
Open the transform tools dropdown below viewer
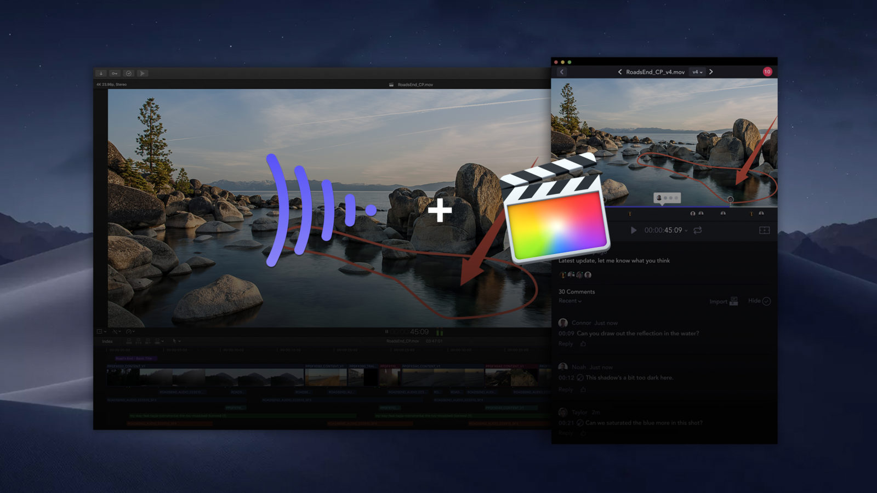[x=117, y=331]
